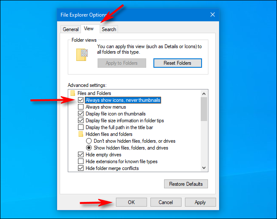This screenshot has width=277, height=219.
Task: Select Don't show hidden files, folders, or drives
Action: 89,141
